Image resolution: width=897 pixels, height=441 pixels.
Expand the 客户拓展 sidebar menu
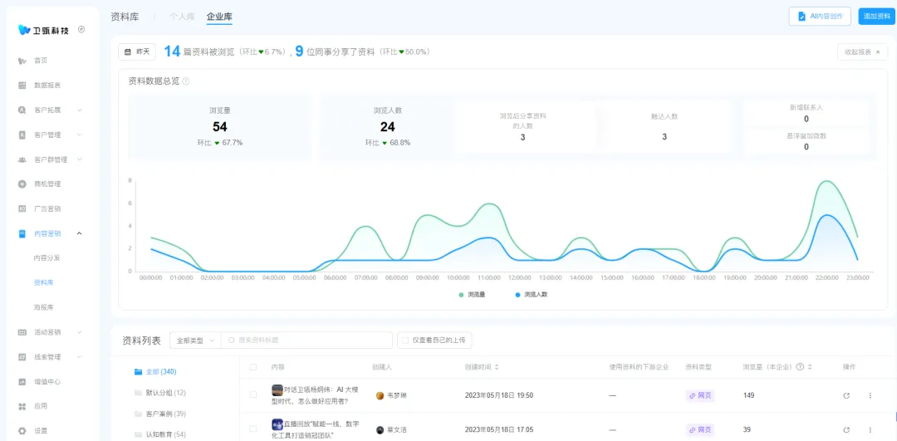[79, 110]
